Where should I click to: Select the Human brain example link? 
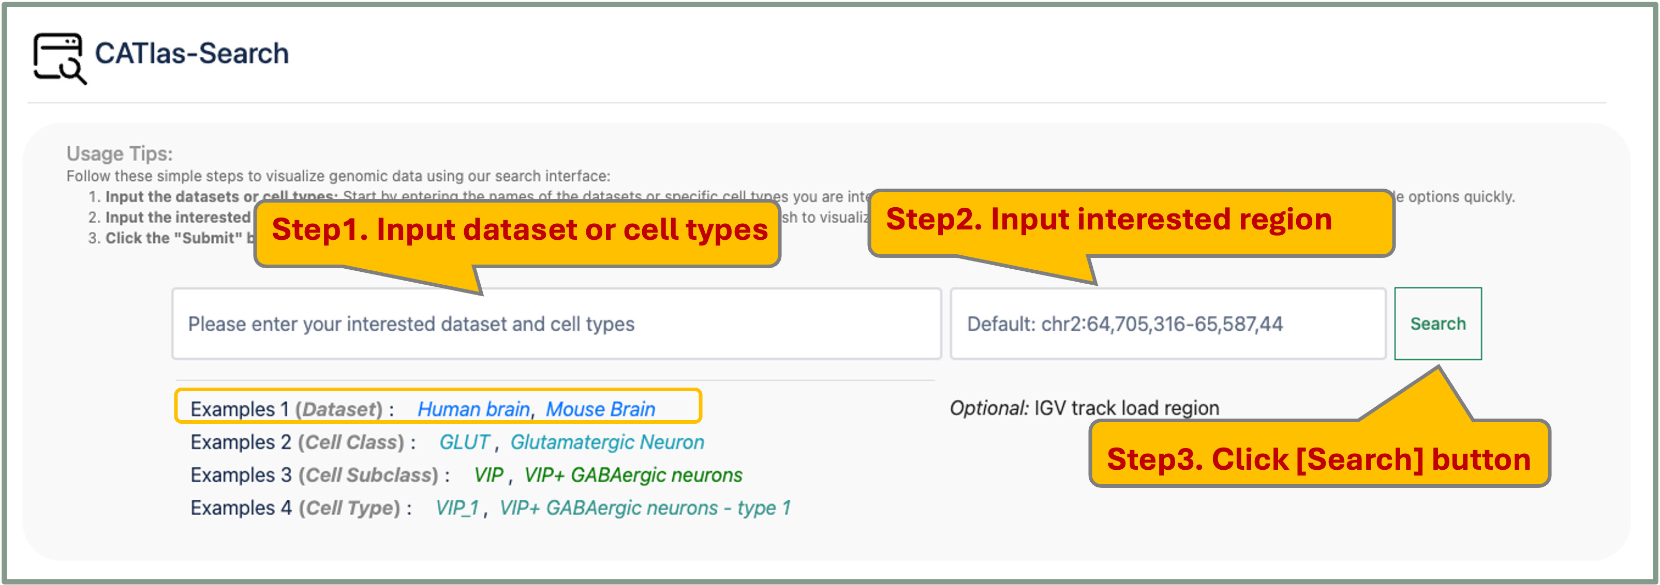tap(473, 409)
